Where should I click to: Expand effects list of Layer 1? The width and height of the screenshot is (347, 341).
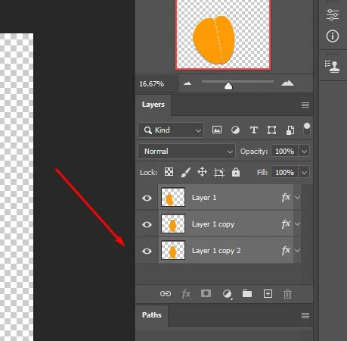pos(297,197)
